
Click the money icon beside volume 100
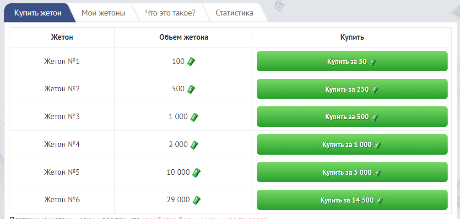click(x=191, y=62)
